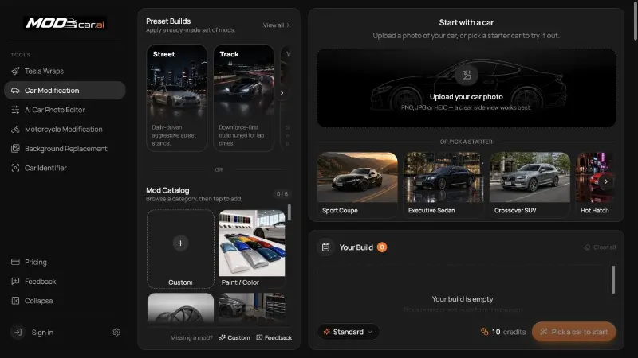This screenshot has width=638, height=358.
Task: Click the 10 credits text
Action: click(509, 332)
